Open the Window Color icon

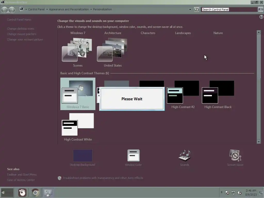pyautogui.click(x=133, y=155)
